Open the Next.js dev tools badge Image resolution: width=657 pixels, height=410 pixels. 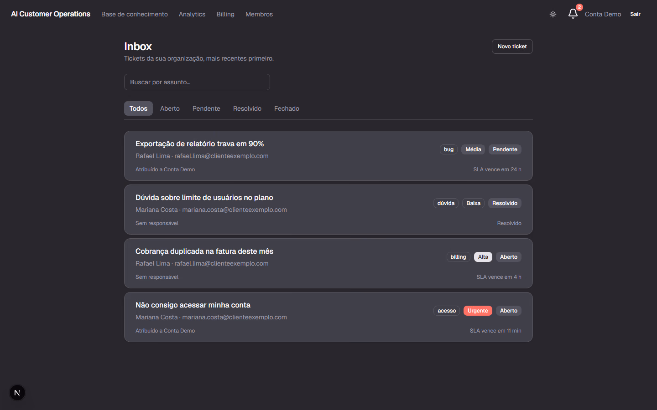click(17, 393)
